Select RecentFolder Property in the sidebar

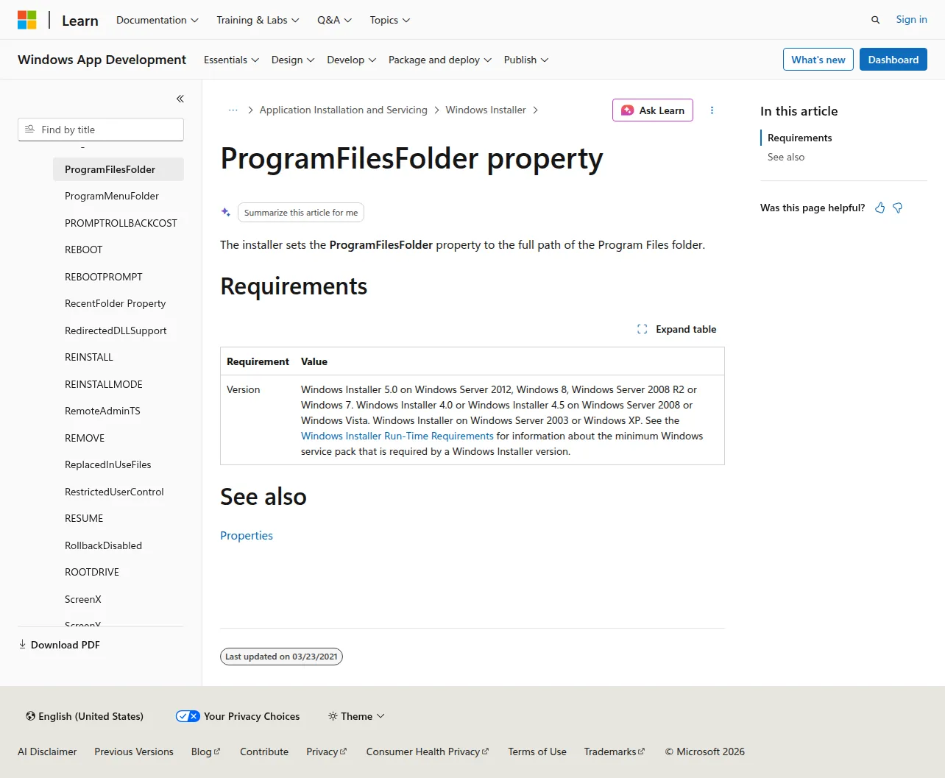115,303
